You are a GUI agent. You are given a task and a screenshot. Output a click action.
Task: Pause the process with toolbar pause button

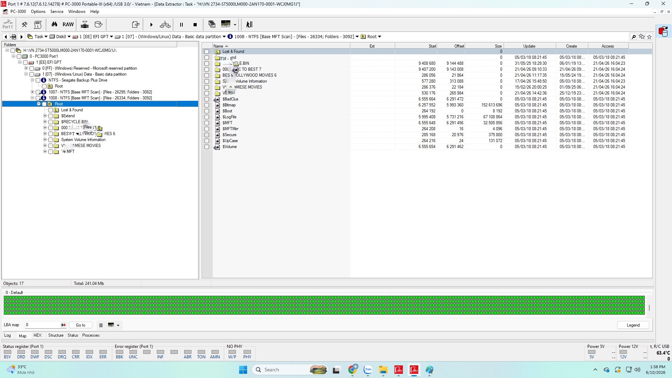[181, 24]
